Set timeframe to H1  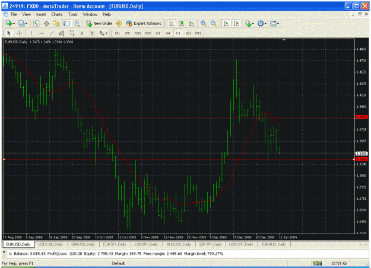pyautogui.click(x=158, y=33)
